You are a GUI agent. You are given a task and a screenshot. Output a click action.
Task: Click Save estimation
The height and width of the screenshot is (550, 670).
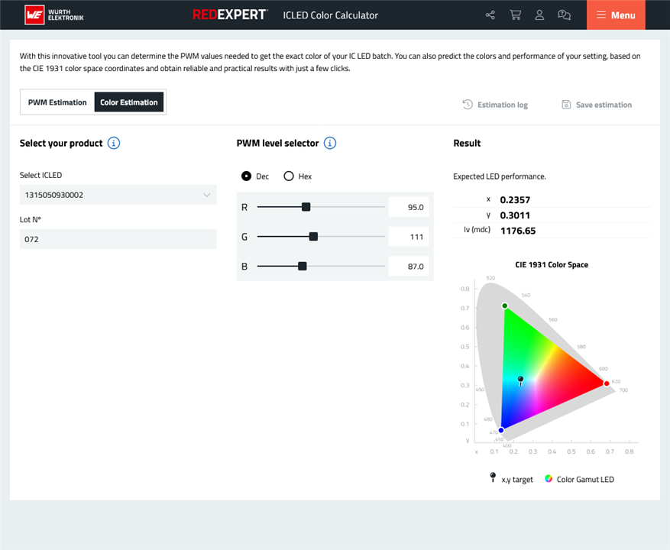597,105
